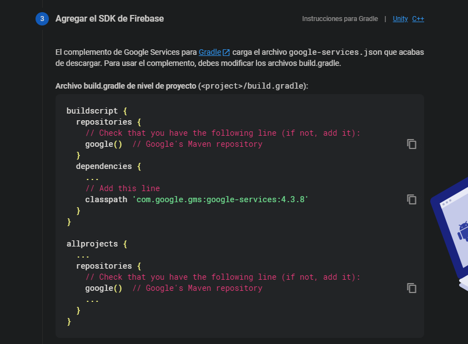Image resolution: width=468 pixels, height=344 pixels.
Task: Copy the allprojects google() repository line
Action: 411,288
